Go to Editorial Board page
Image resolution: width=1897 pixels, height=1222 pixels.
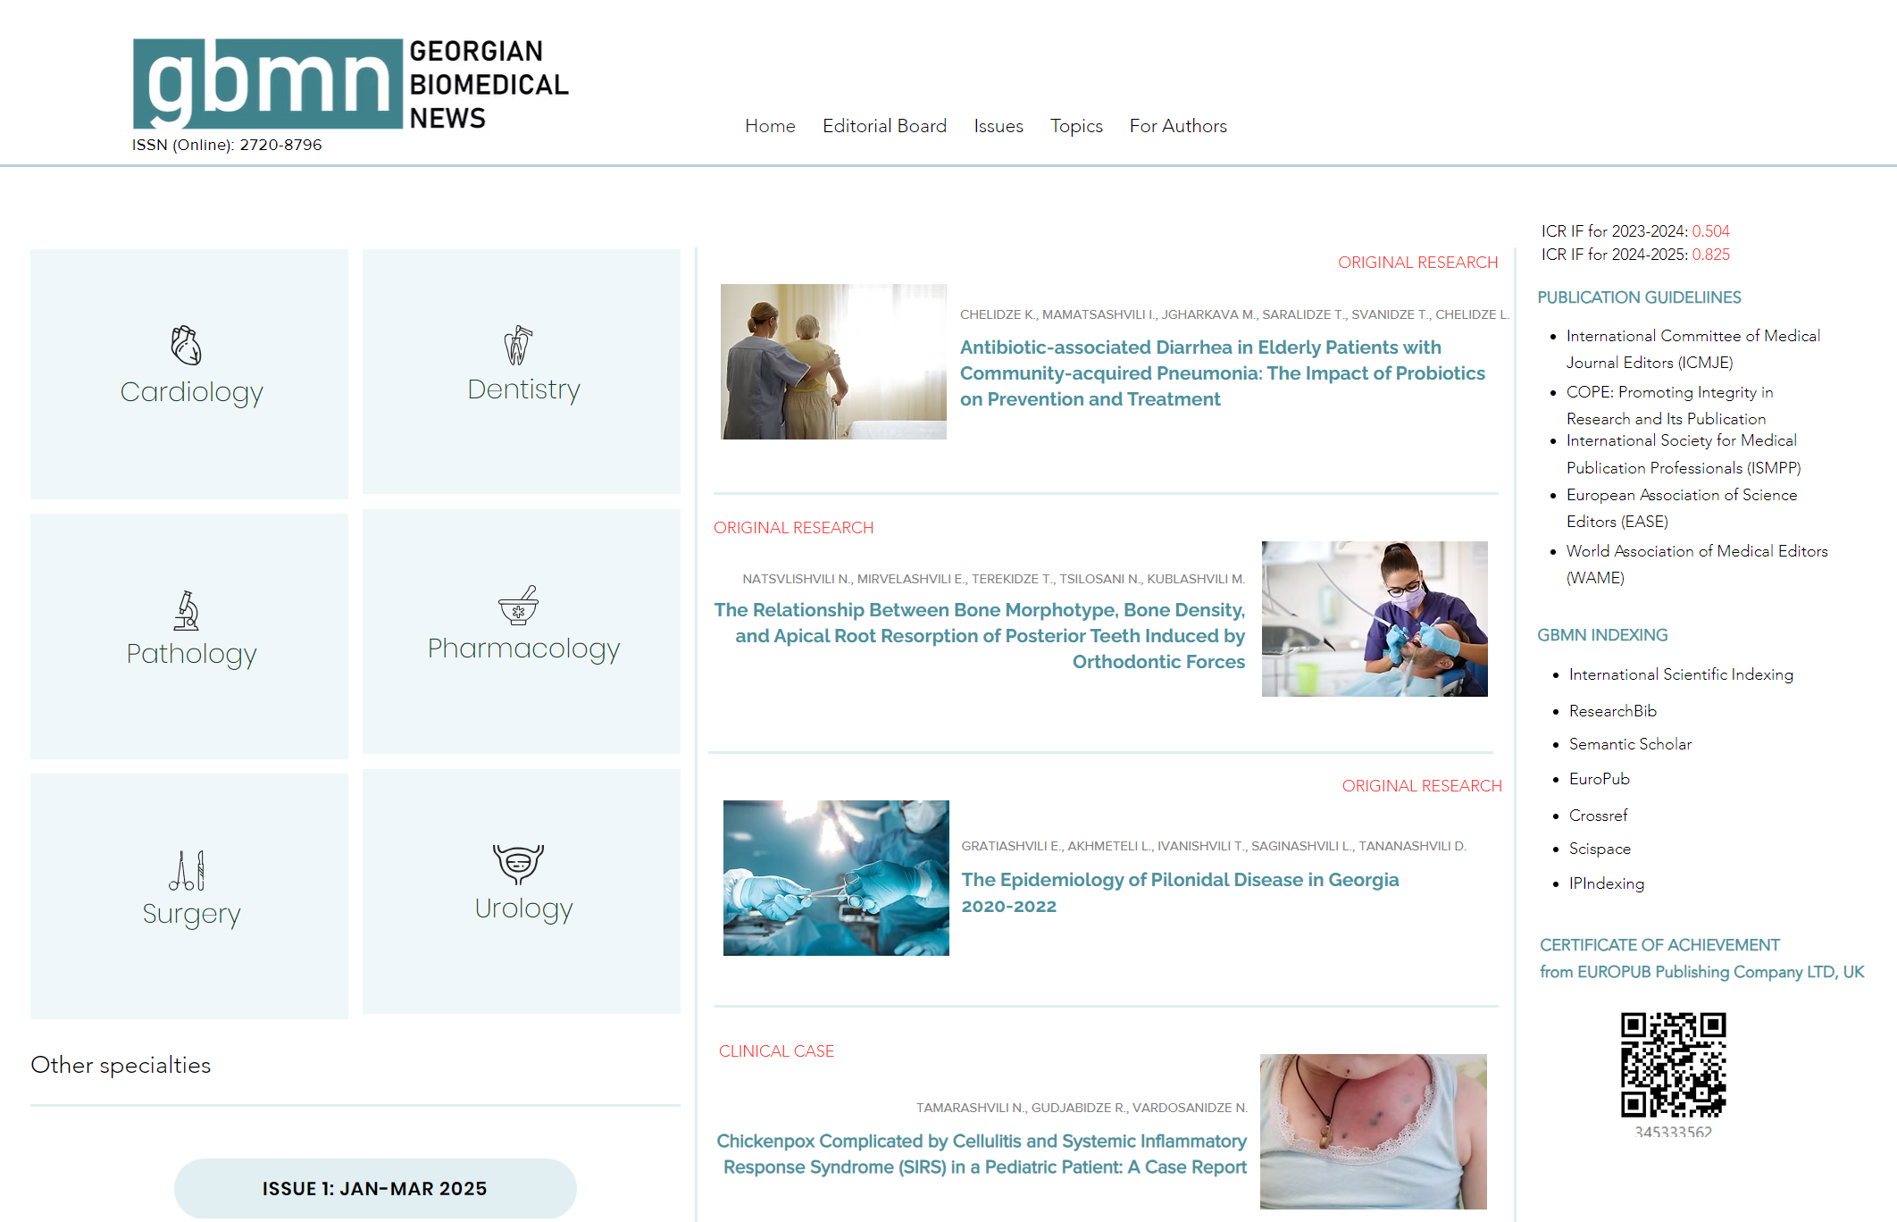tap(884, 126)
